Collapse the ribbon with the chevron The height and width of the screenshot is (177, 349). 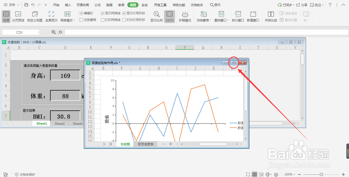(343, 5)
